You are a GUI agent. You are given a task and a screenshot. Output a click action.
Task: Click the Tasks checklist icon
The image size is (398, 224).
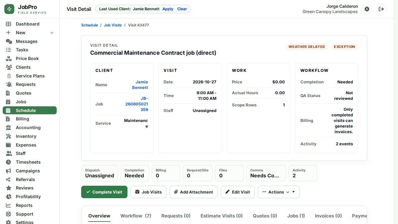[8, 50]
